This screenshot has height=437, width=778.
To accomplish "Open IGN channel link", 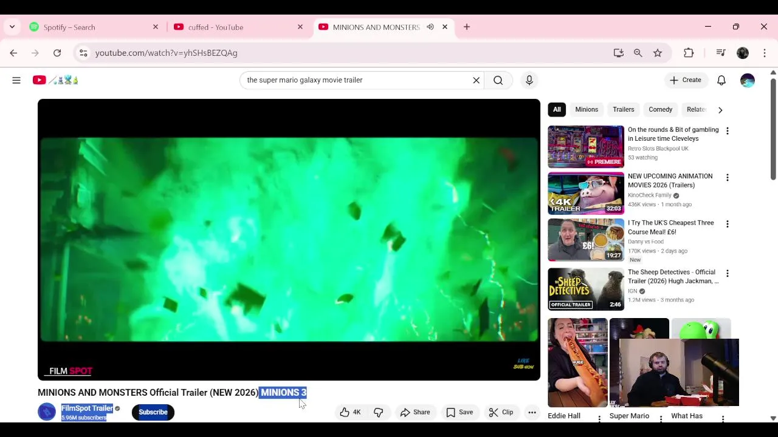I will point(632,291).
